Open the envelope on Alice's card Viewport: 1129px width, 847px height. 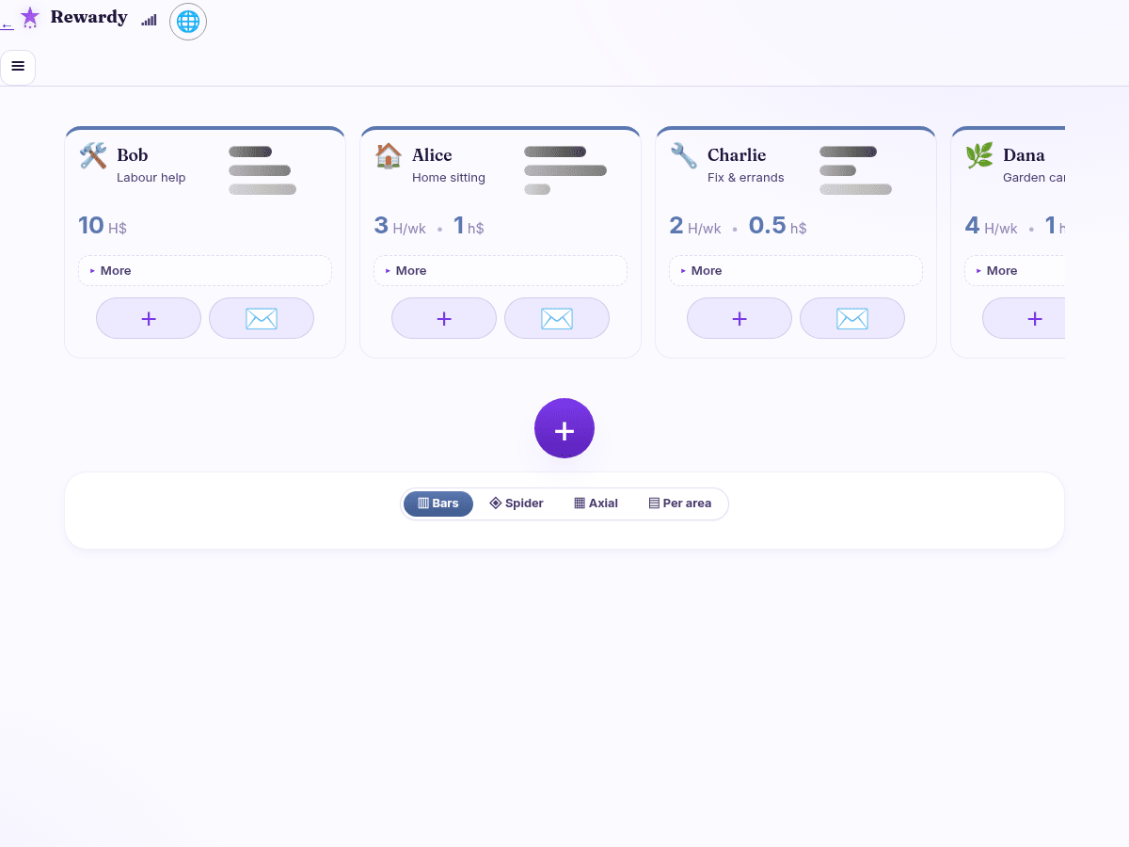coord(557,318)
